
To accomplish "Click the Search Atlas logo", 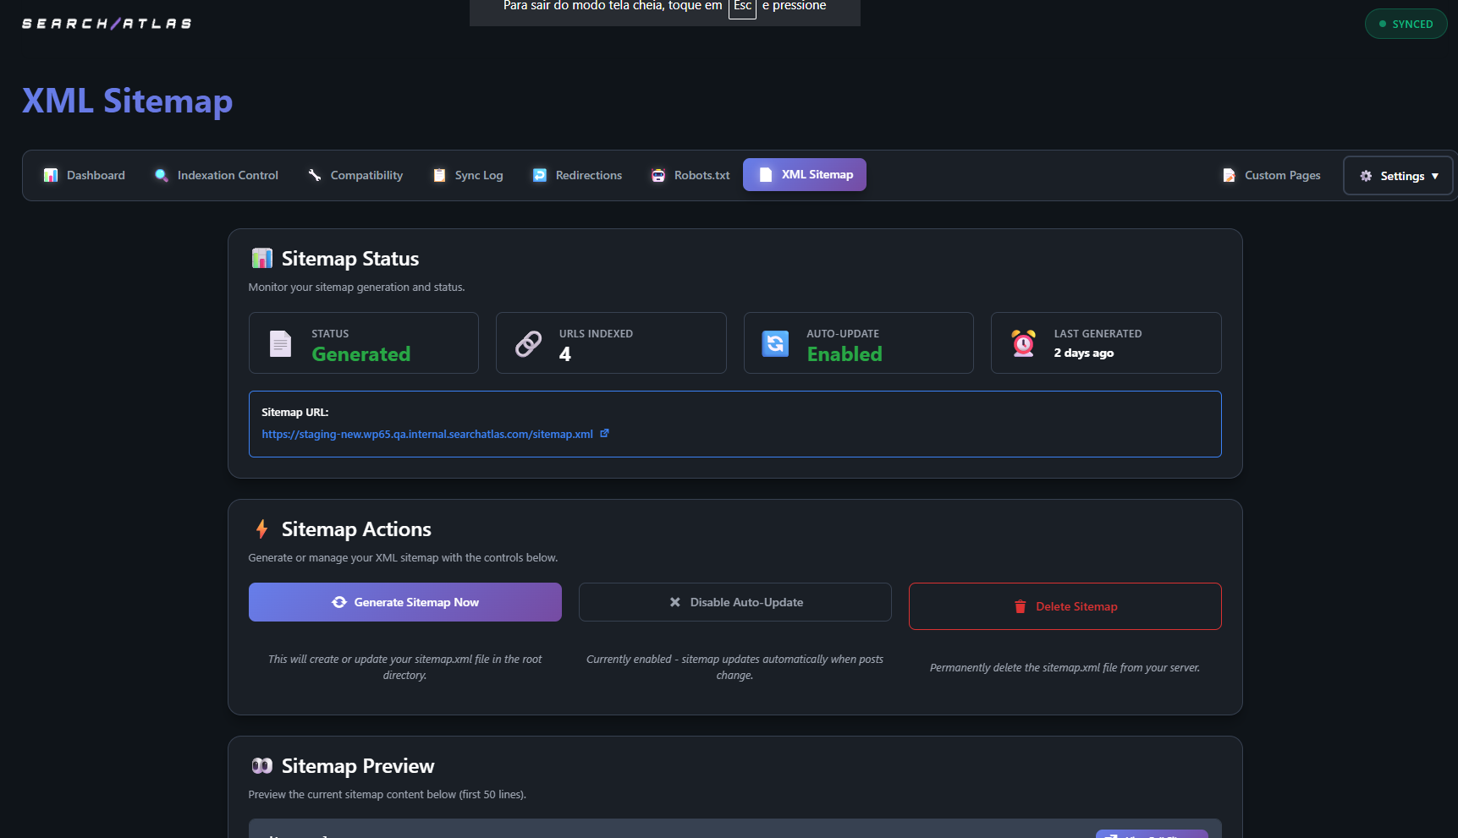I will point(106,23).
